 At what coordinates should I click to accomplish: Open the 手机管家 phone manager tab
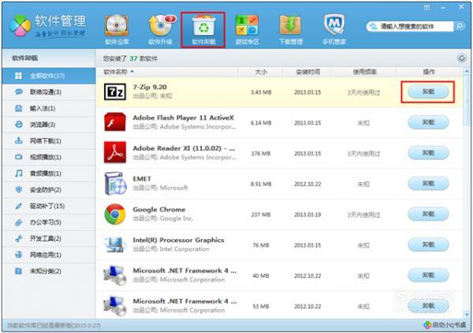point(334,29)
